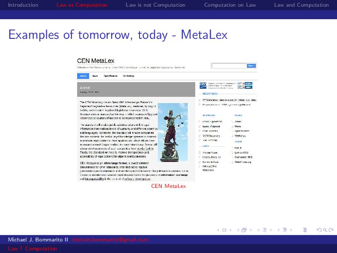Click the MetaLex site search field
Image resolution: width=337 pixels, height=253 pixels.
[229, 66]
